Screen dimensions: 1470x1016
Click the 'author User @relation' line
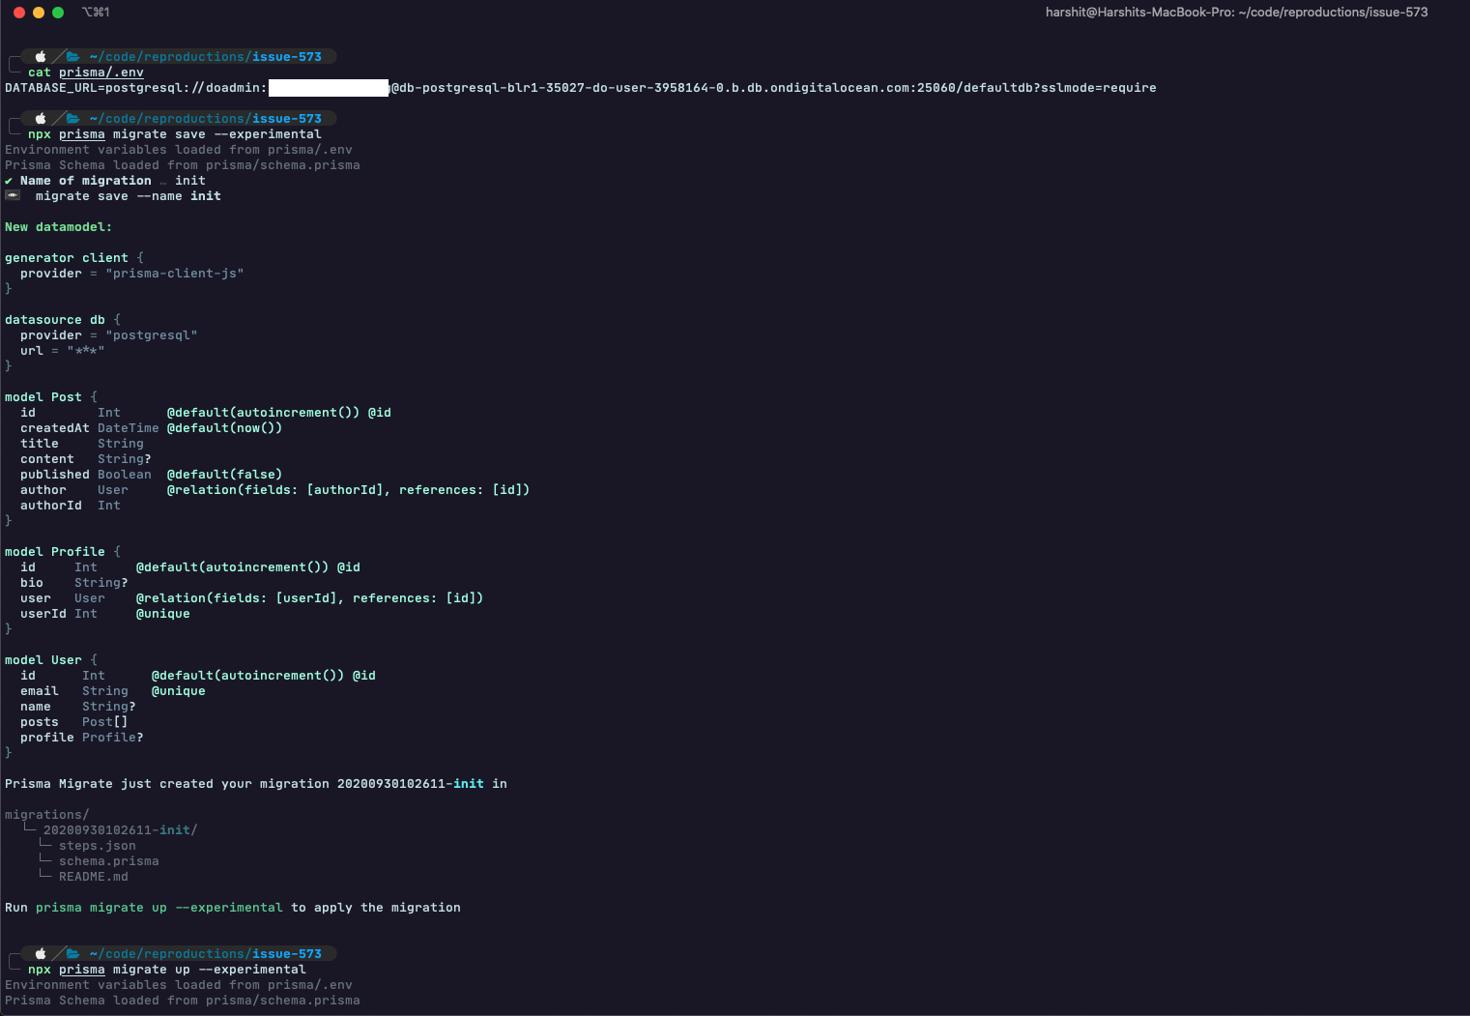point(274,490)
